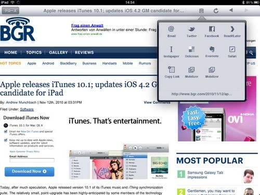The height and width of the screenshot is (195, 260).
Task: Click the article headline text
Action: tap(79, 88)
